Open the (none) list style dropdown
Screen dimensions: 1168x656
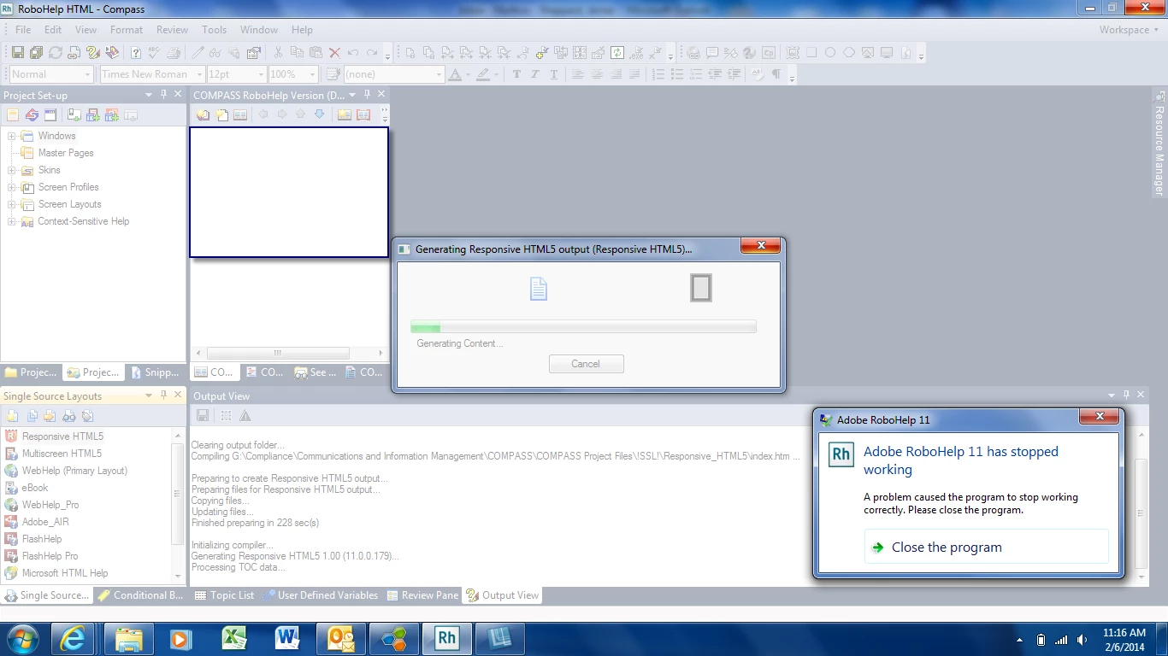[x=439, y=74]
